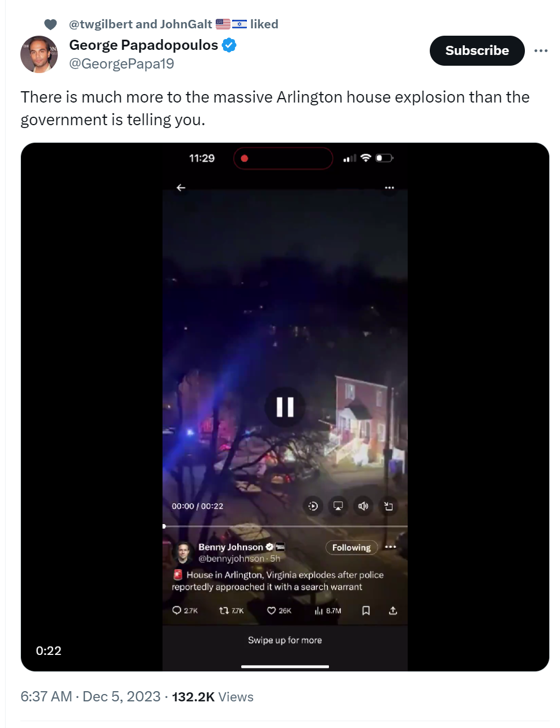This screenshot has height=728, width=560.
Task: Toggle the Following button for Benny Johnson
Action: tap(351, 547)
